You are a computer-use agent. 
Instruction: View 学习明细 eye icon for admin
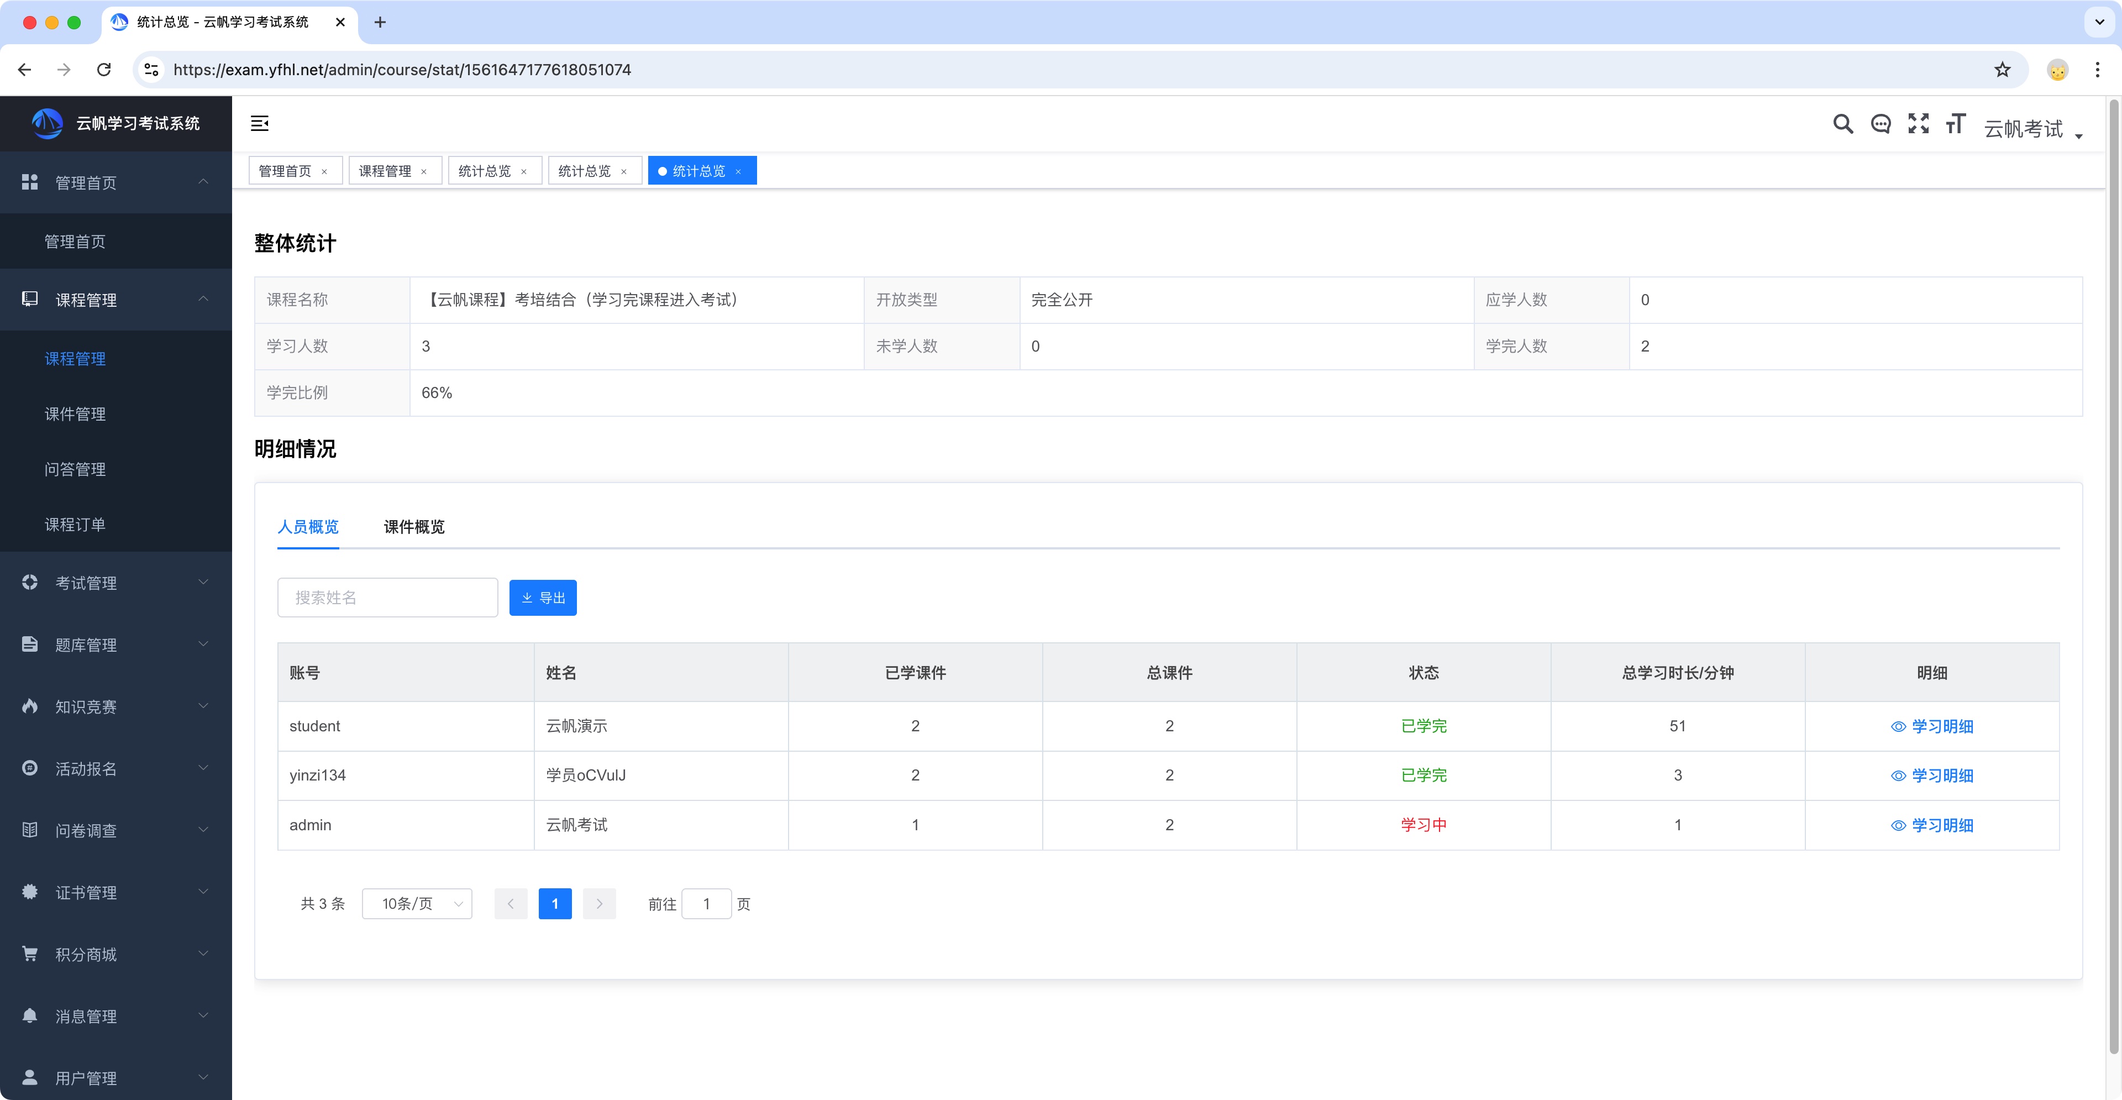tap(1898, 826)
